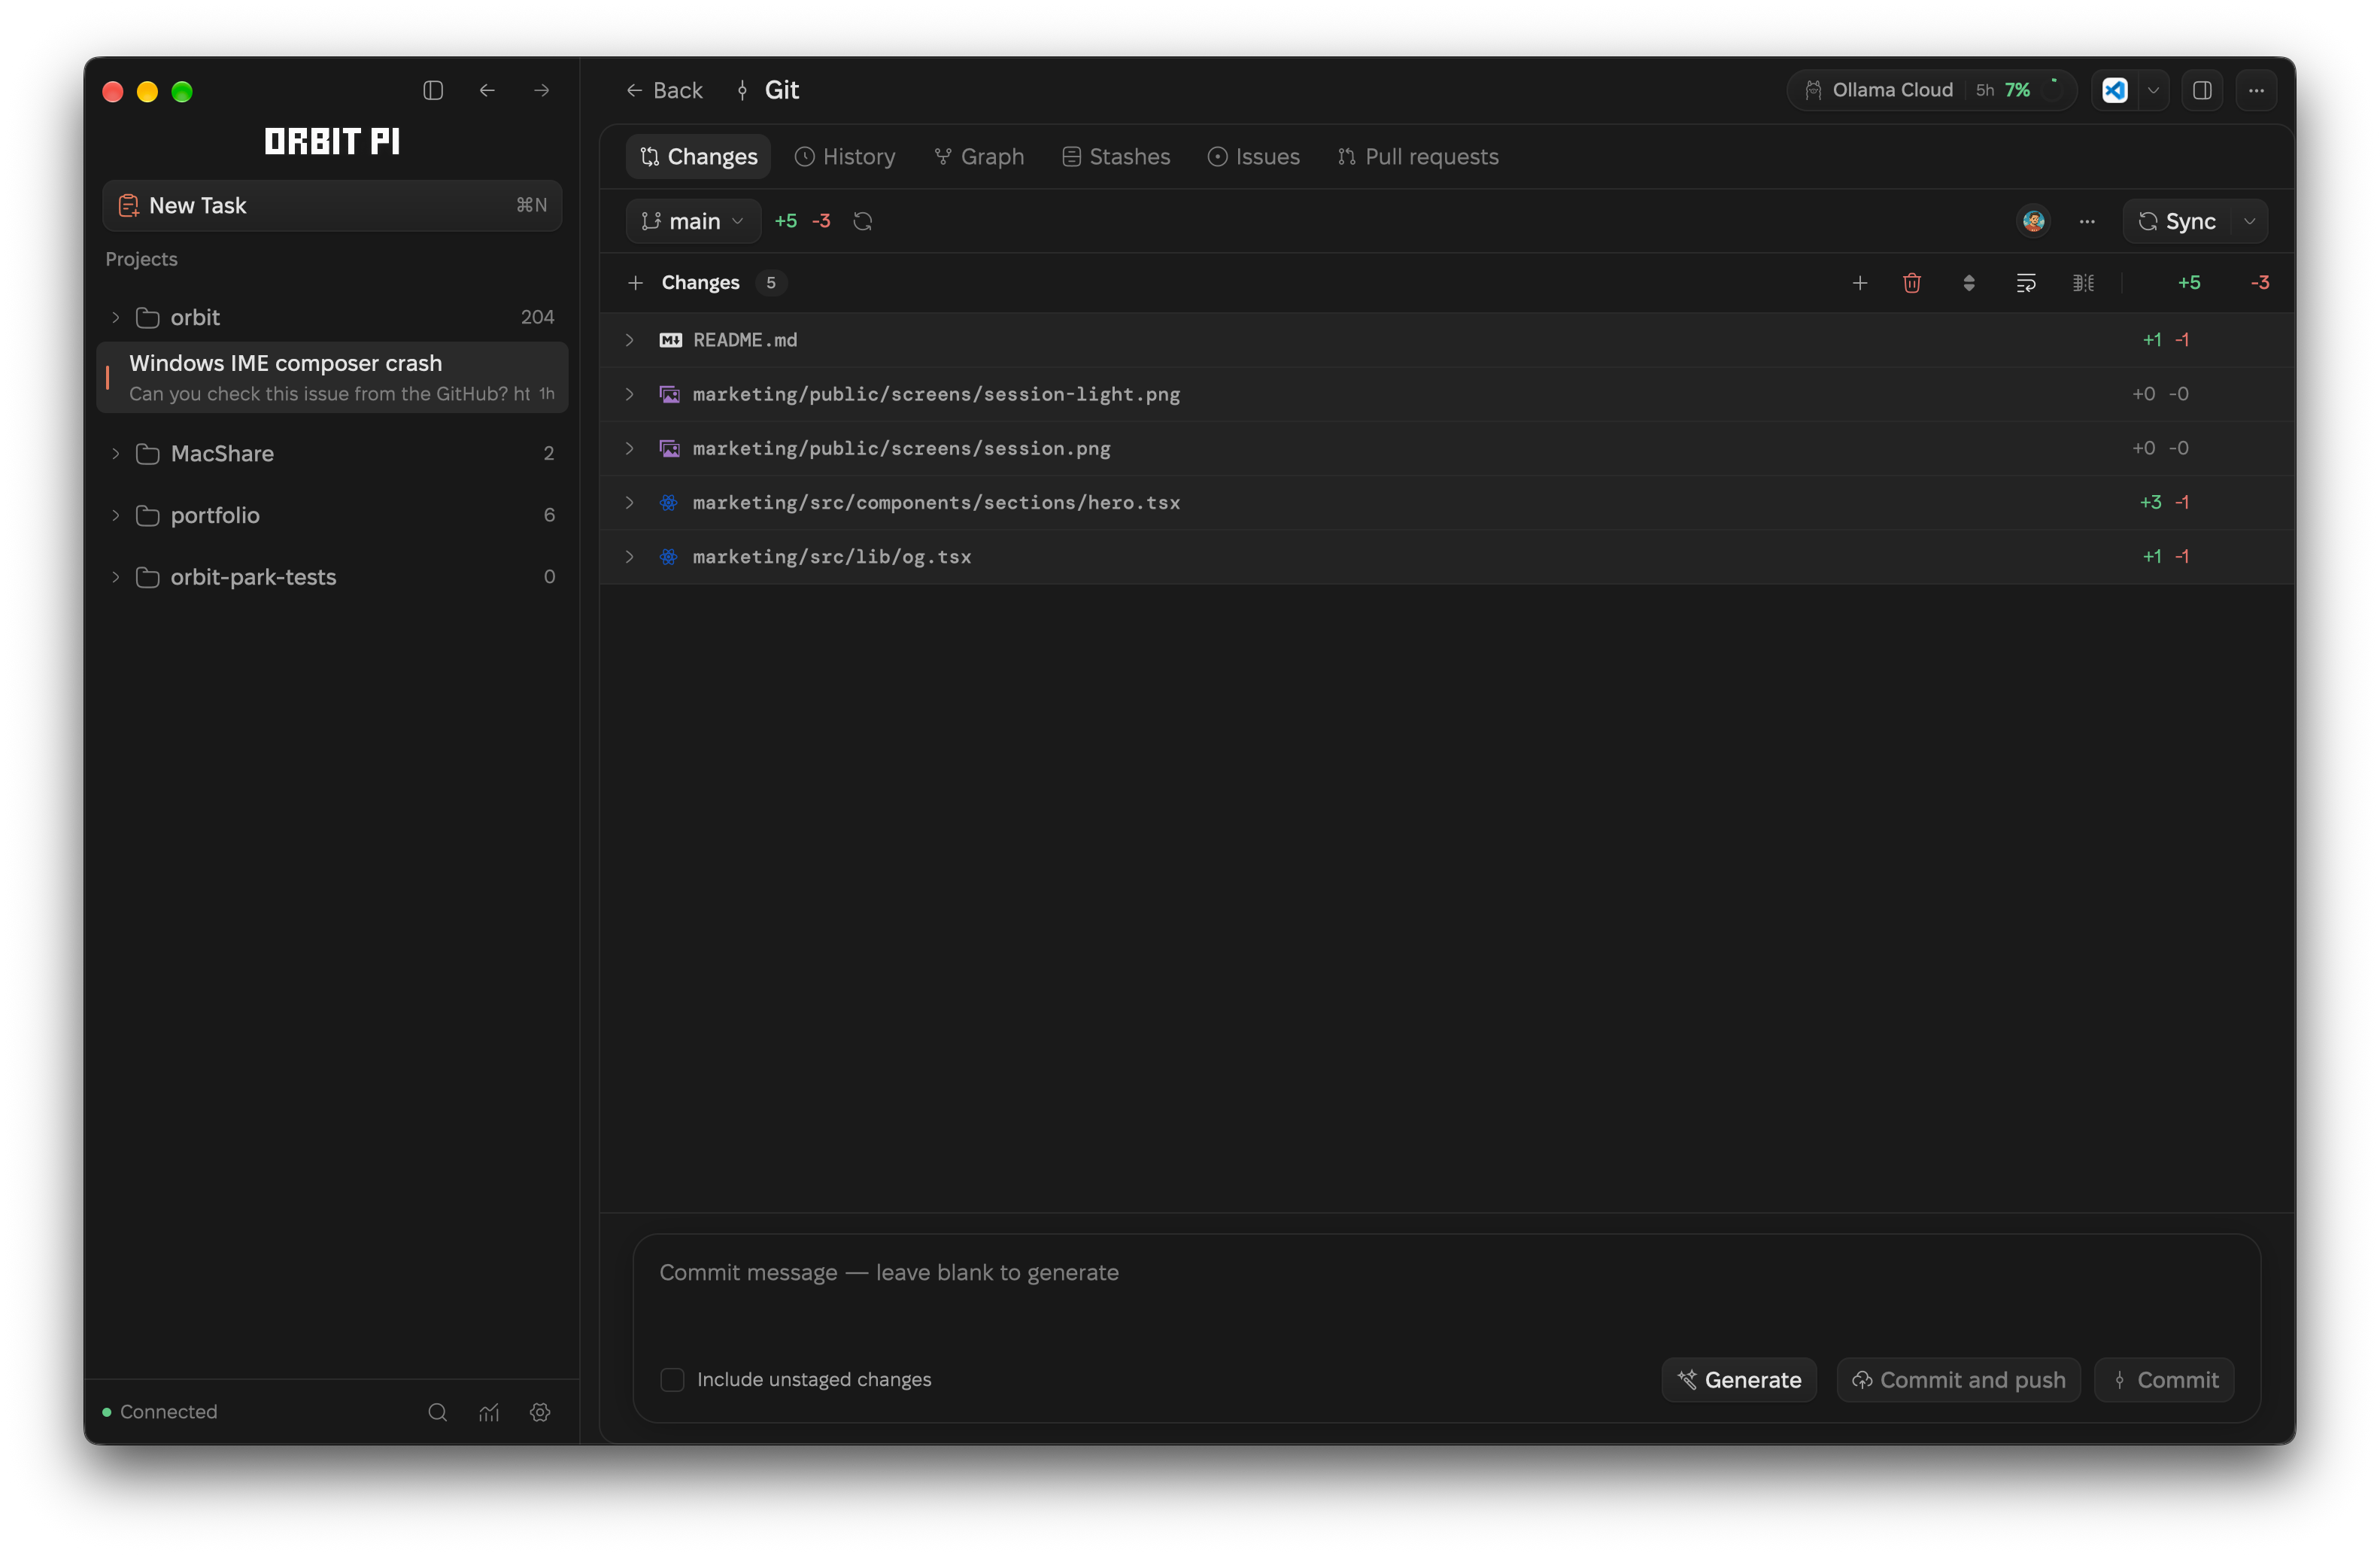Viewport: 2380px width, 1556px height.
Task: Switch to the Pull requests tab
Action: 1417,157
